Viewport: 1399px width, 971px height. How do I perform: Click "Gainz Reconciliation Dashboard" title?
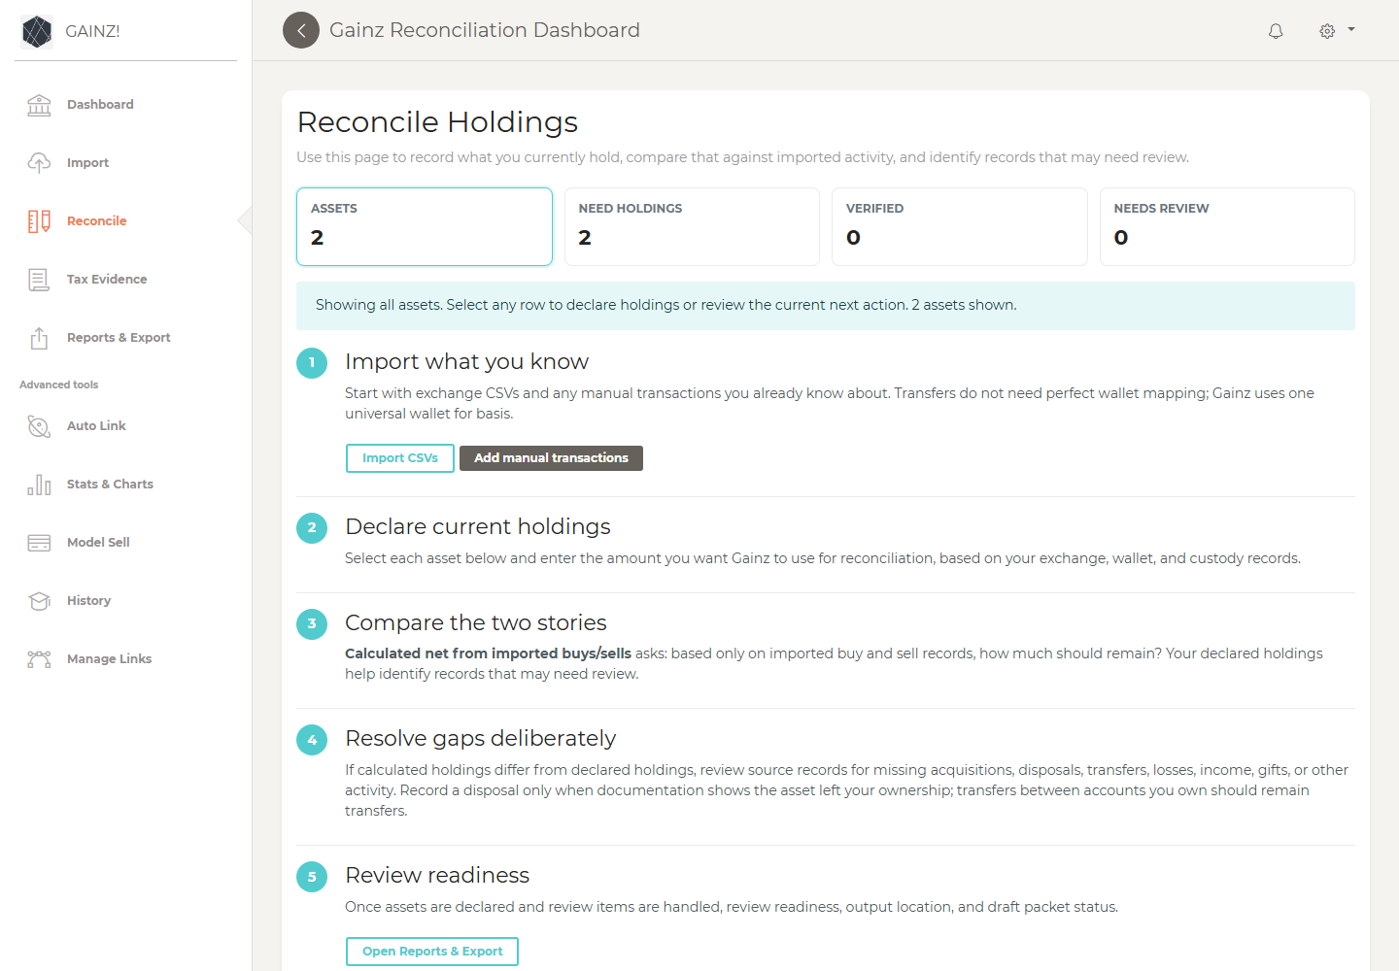pos(485,30)
